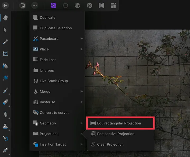The width and height of the screenshot is (190, 157).
Task: Click the back arrow button
Action: click(x=6, y=5)
